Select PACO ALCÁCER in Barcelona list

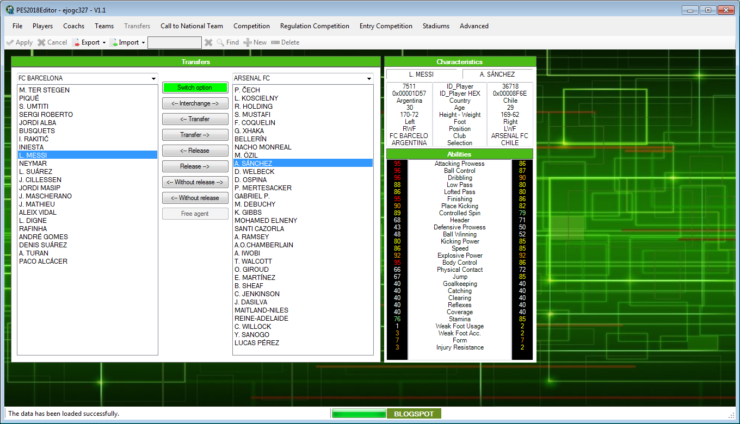(x=87, y=261)
